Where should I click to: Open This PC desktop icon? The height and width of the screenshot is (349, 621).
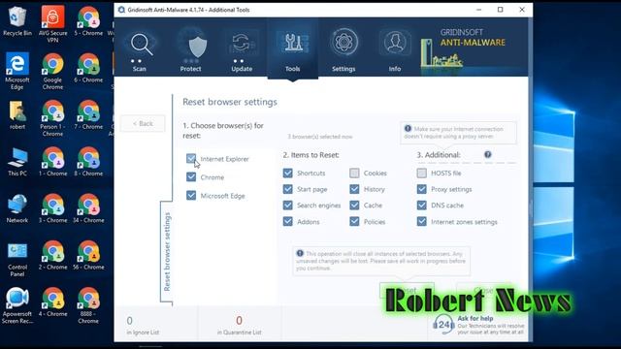pos(17,162)
